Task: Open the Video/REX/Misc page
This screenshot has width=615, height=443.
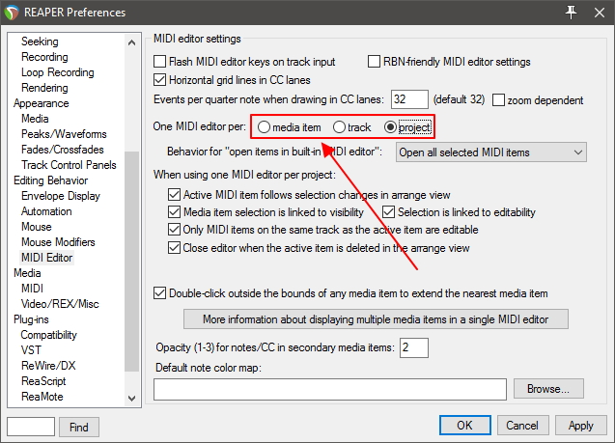Action: pos(60,304)
